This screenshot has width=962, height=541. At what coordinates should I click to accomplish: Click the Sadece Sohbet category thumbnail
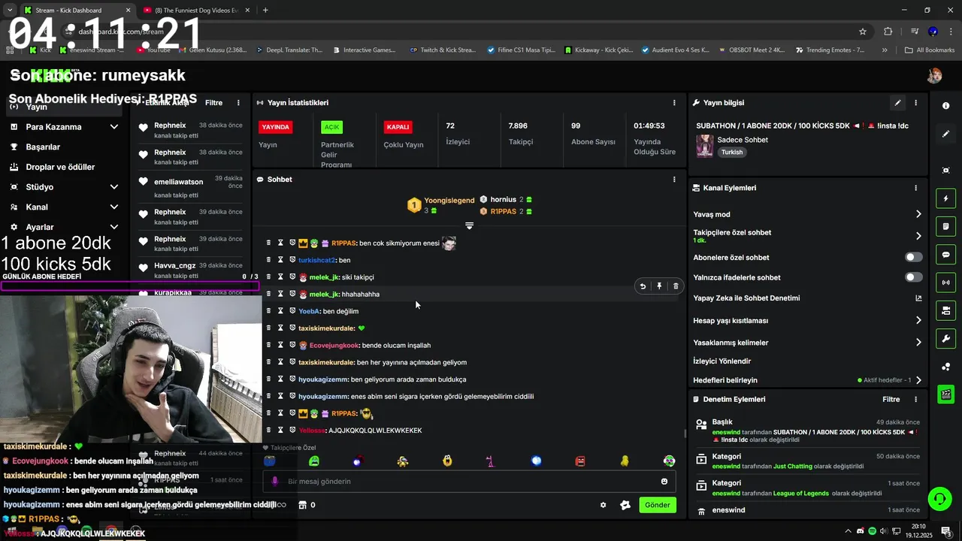tap(704, 146)
